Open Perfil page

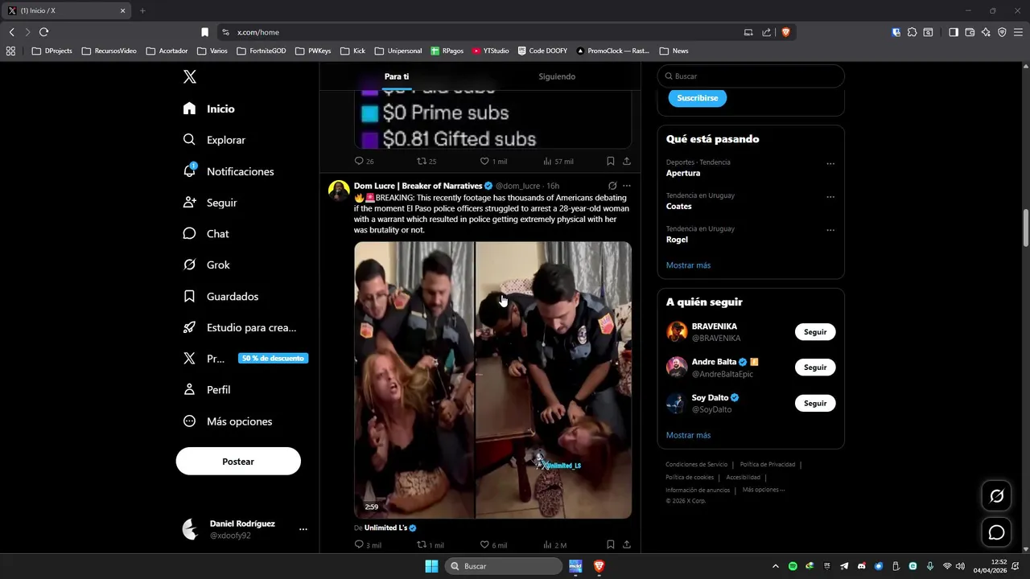(x=207, y=390)
